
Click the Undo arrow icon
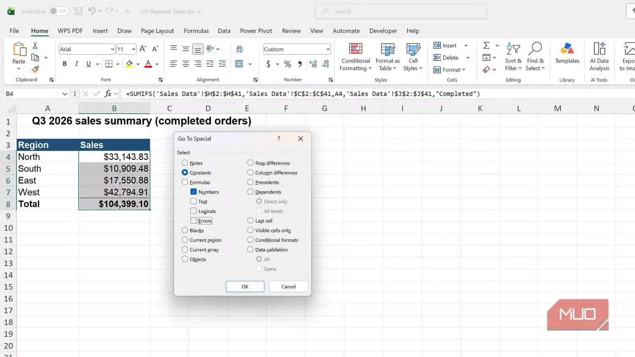[91, 11]
